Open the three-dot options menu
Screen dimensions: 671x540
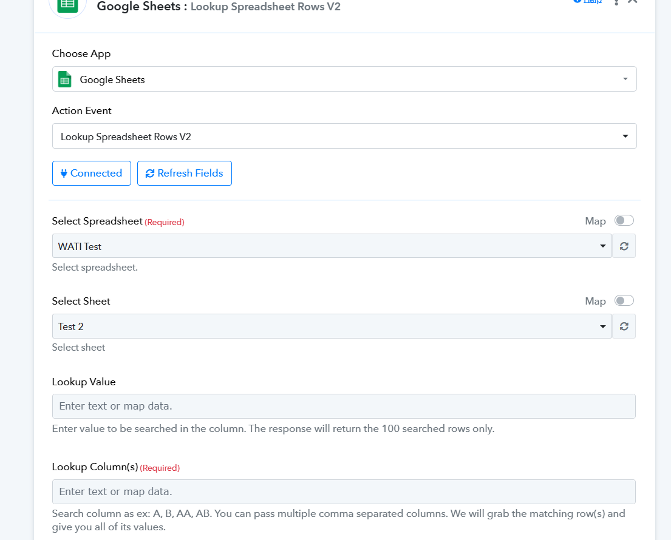(616, 2)
